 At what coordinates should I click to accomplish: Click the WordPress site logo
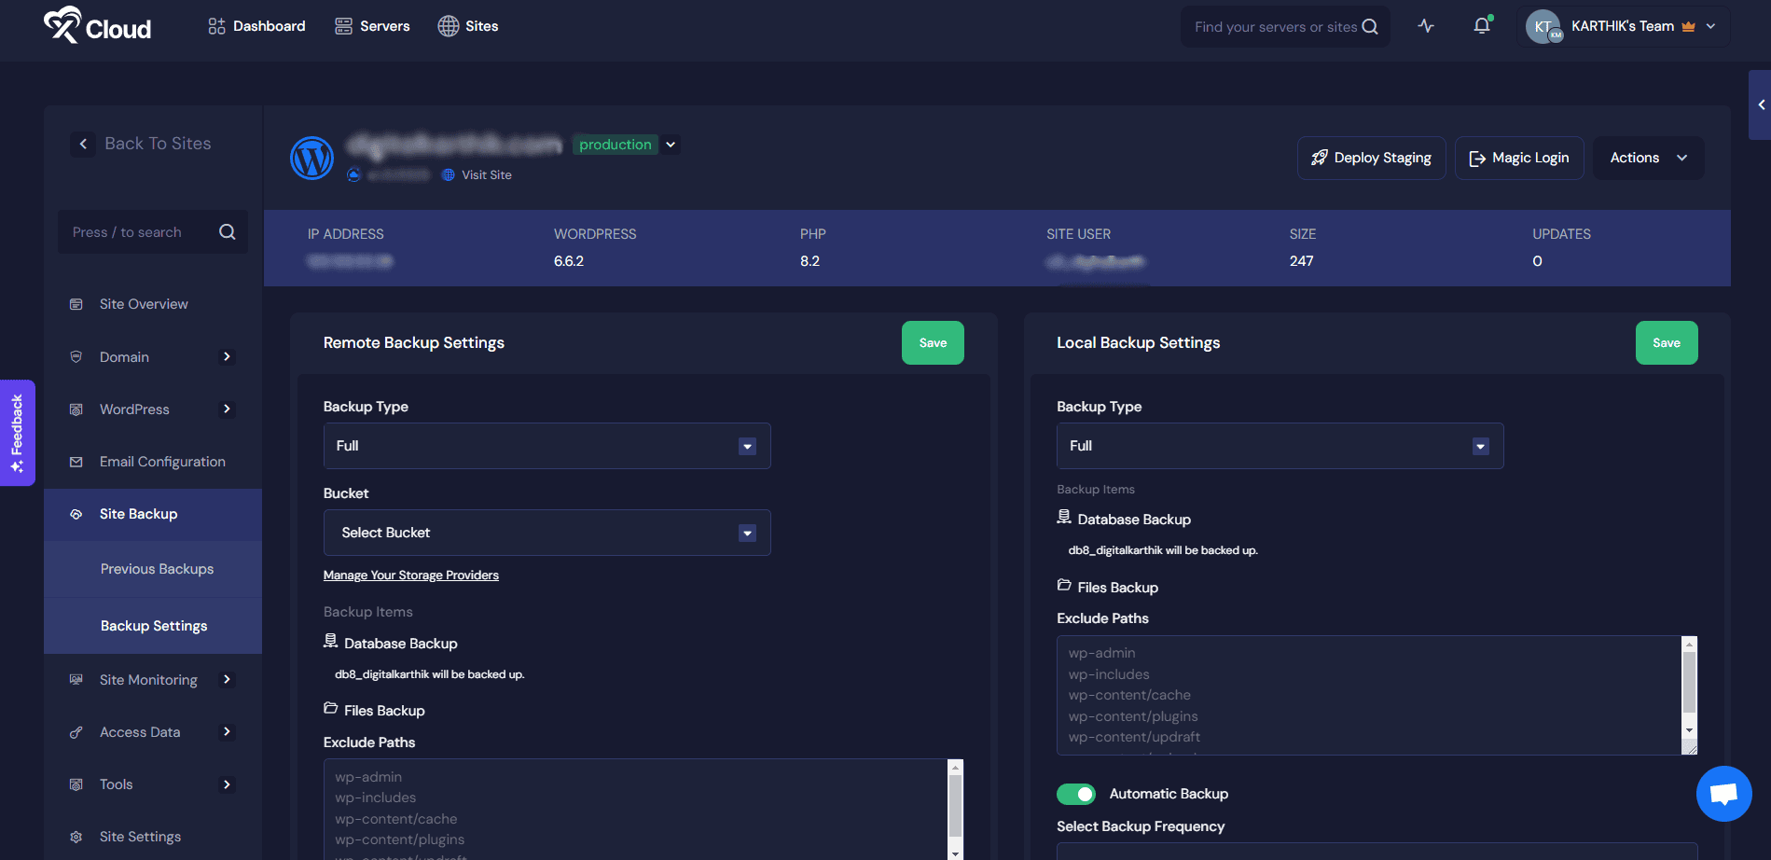coord(312,159)
